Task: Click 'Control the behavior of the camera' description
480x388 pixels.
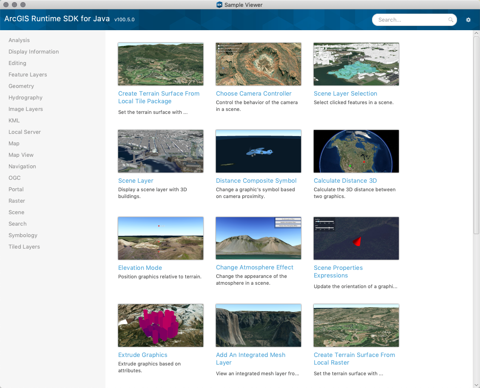Action: [256, 106]
